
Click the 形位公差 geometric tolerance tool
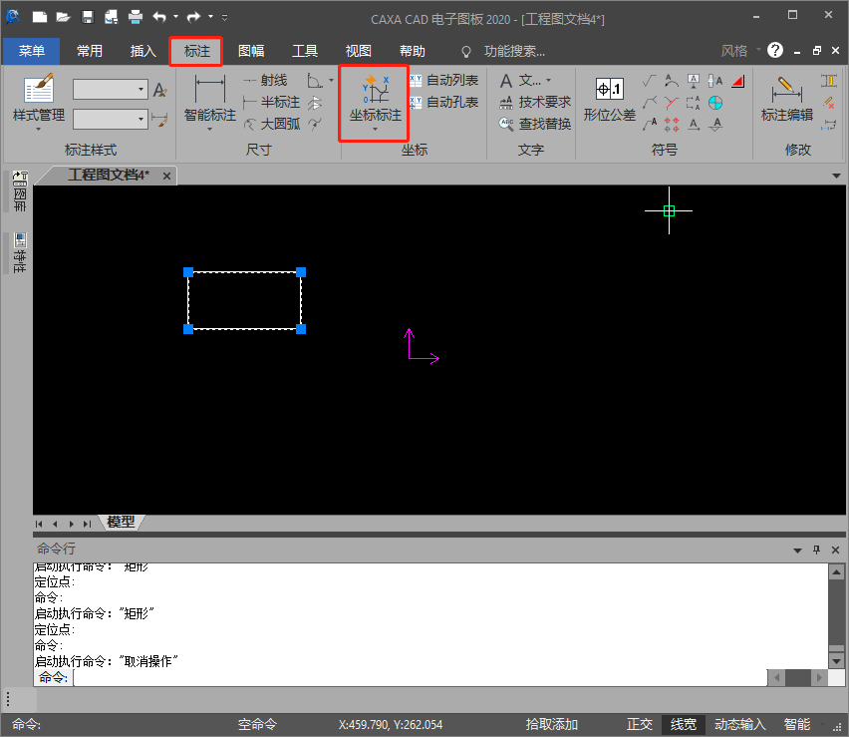pos(609,99)
